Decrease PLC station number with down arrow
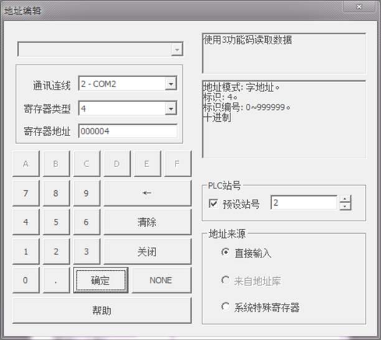381x340 pixels. point(346,207)
